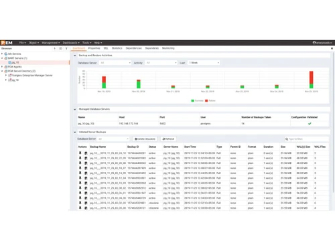This screenshot has width=335, height=251.
Task: Open the Management menu
Action: (51, 43)
